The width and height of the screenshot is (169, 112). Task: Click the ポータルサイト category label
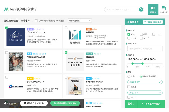[39, 29]
